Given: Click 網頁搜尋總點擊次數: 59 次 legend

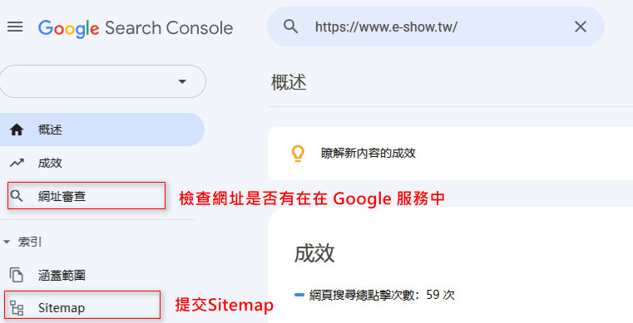Looking at the screenshot, I should (x=375, y=295).
